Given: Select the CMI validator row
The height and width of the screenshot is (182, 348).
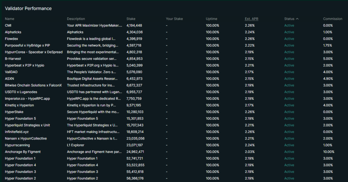Looking at the screenshot, I should tap(174, 26).
